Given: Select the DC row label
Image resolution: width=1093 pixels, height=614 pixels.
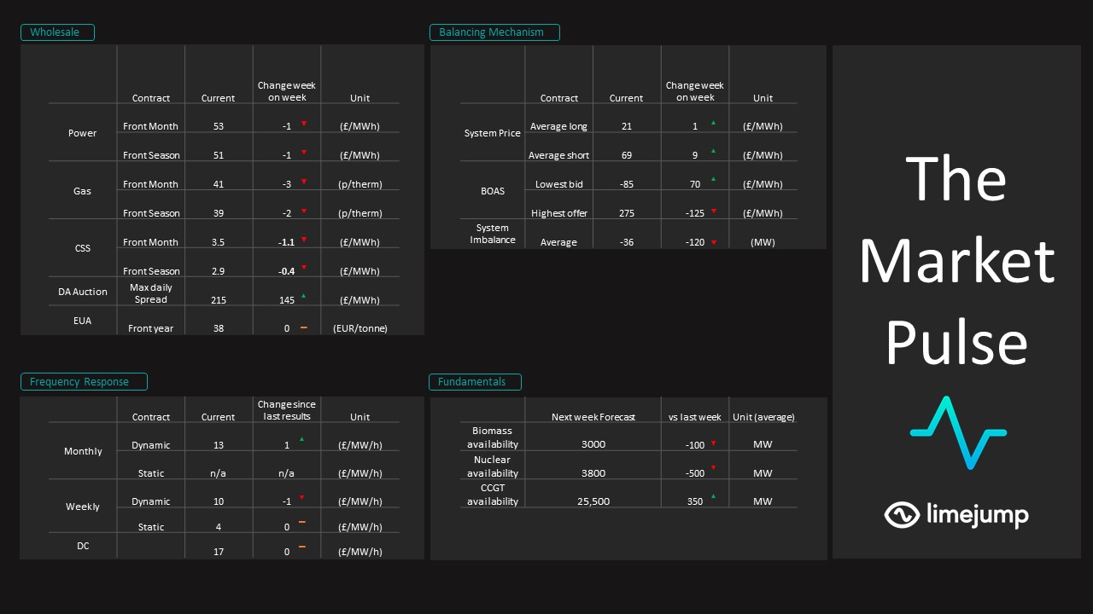Looking at the screenshot, I should click(x=83, y=545).
